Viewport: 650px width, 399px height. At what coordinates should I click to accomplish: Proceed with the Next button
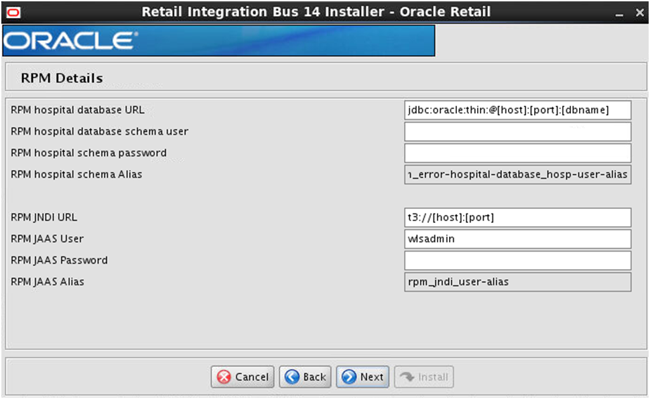tap(363, 377)
